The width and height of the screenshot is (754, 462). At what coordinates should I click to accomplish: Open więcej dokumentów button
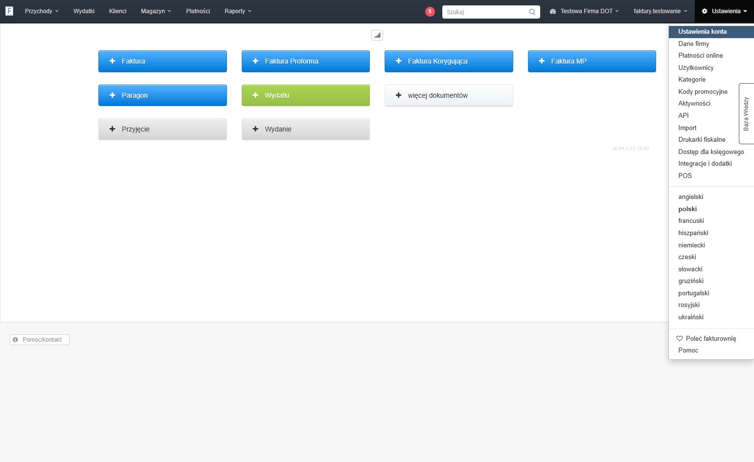pyautogui.click(x=449, y=95)
